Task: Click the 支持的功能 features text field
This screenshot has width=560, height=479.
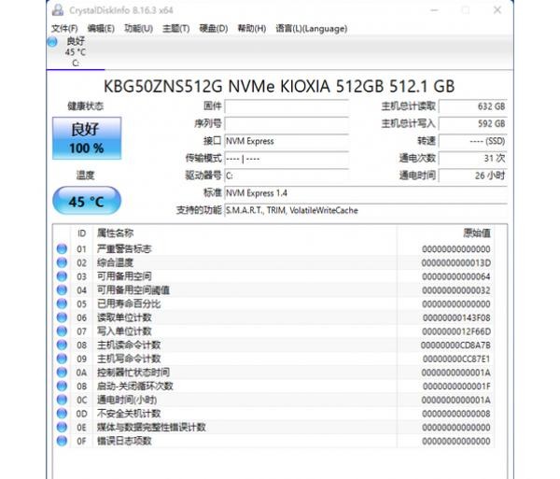Action: 365,210
